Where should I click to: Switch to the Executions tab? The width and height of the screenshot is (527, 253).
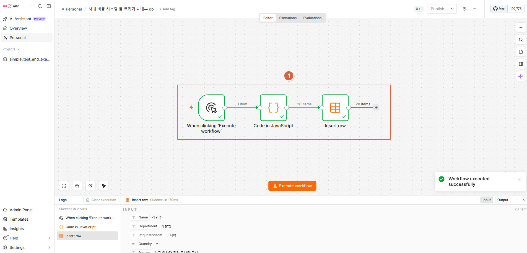point(288,18)
